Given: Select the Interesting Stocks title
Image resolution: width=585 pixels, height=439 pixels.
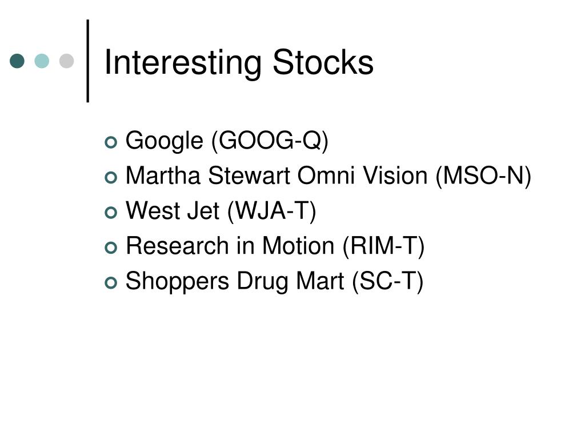Looking at the screenshot, I should point(239,63).
